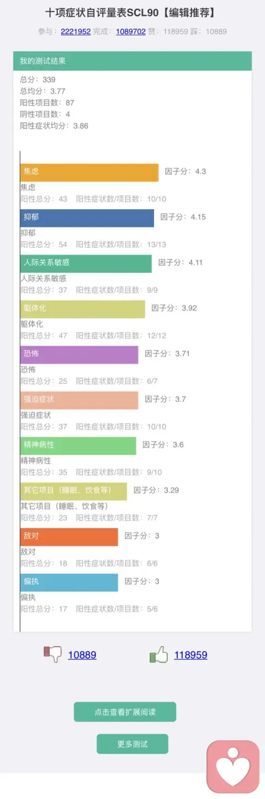This screenshot has width=265, height=799.
Task: Click 点击查看扩展阅读 button
Action: click(x=125, y=712)
